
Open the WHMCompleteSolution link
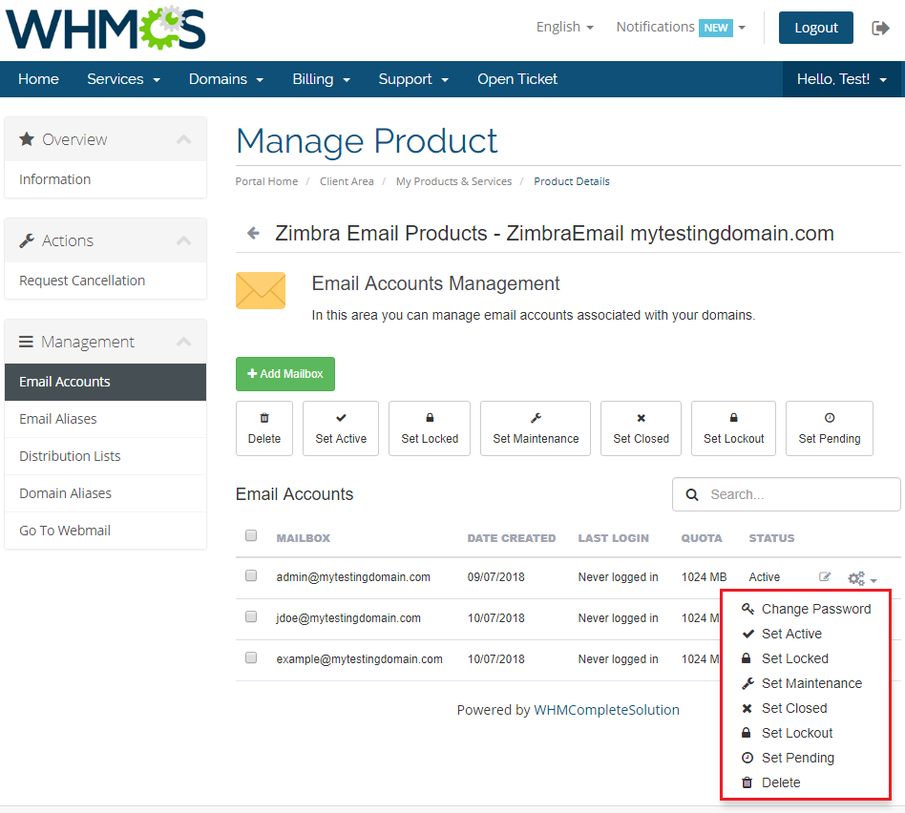[x=606, y=710]
